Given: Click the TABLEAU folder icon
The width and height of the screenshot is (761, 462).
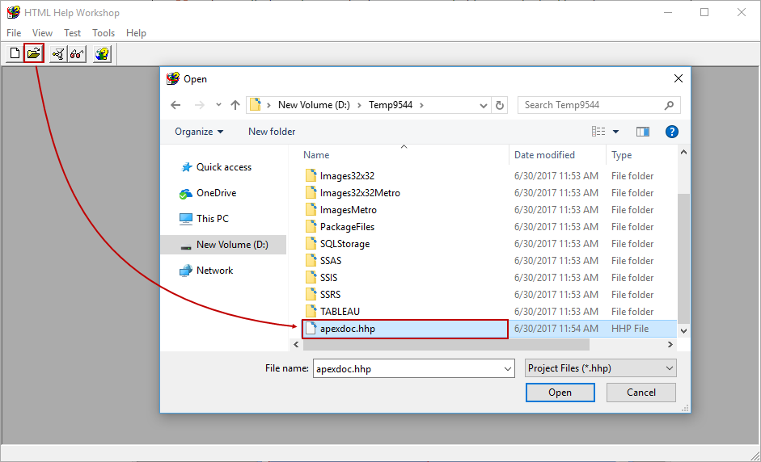Looking at the screenshot, I should (x=311, y=311).
